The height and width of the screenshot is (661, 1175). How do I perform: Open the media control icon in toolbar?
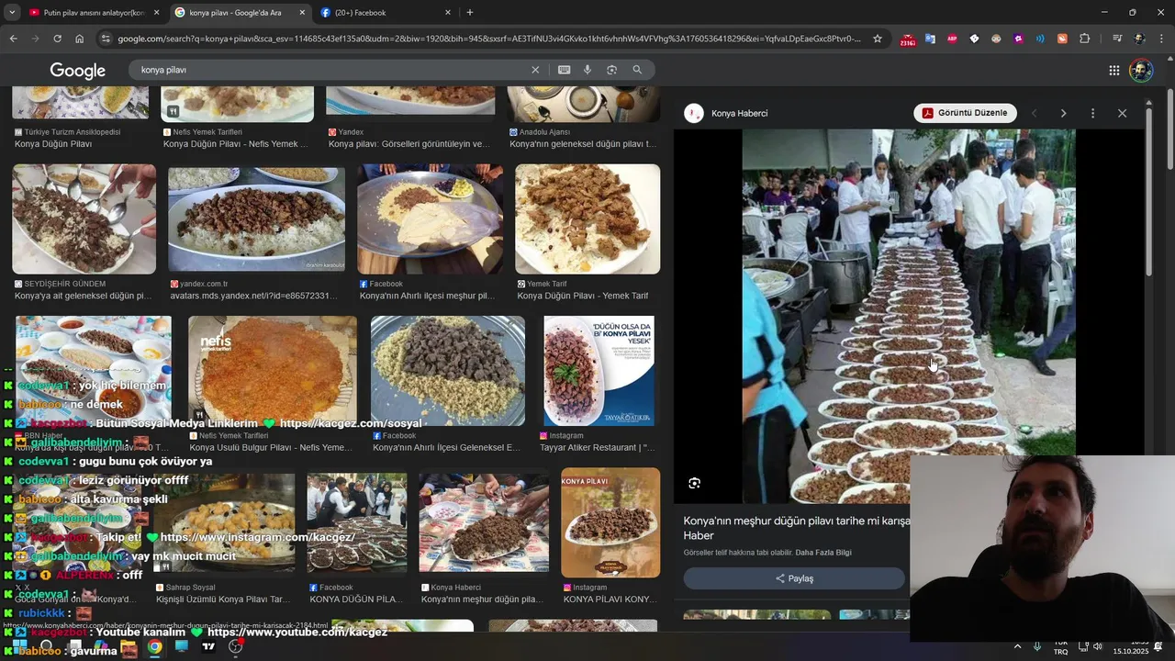[1117, 39]
